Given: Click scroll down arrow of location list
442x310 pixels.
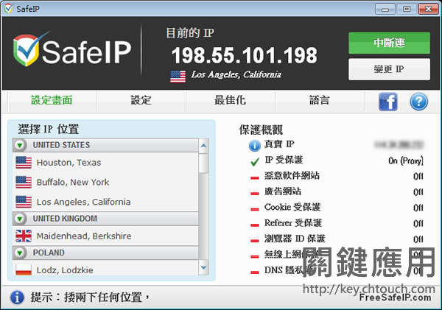Looking at the screenshot, I should 203,267.
